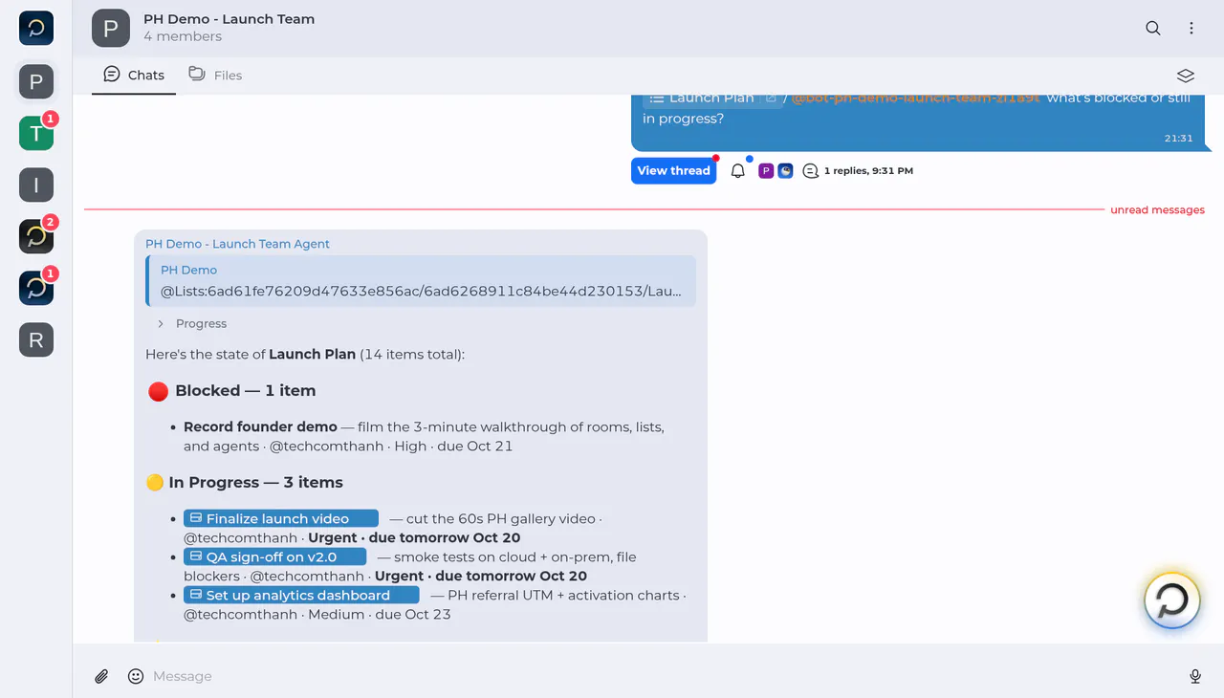Click the "Blocked — 1 item" heading
The width and height of the screenshot is (1224, 698).
pyautogui.click(x=245, y=391)
